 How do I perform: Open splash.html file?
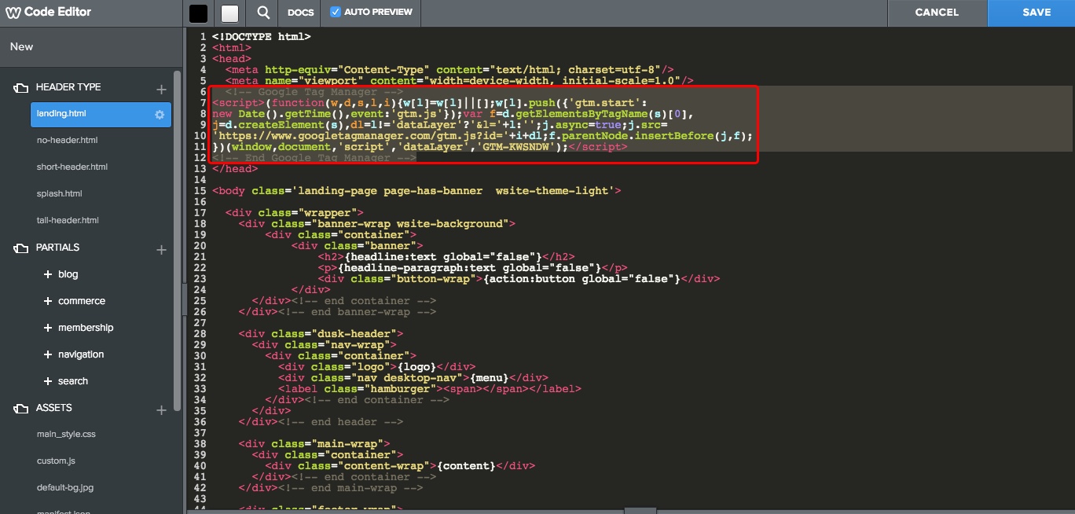(x=60, y=194)
